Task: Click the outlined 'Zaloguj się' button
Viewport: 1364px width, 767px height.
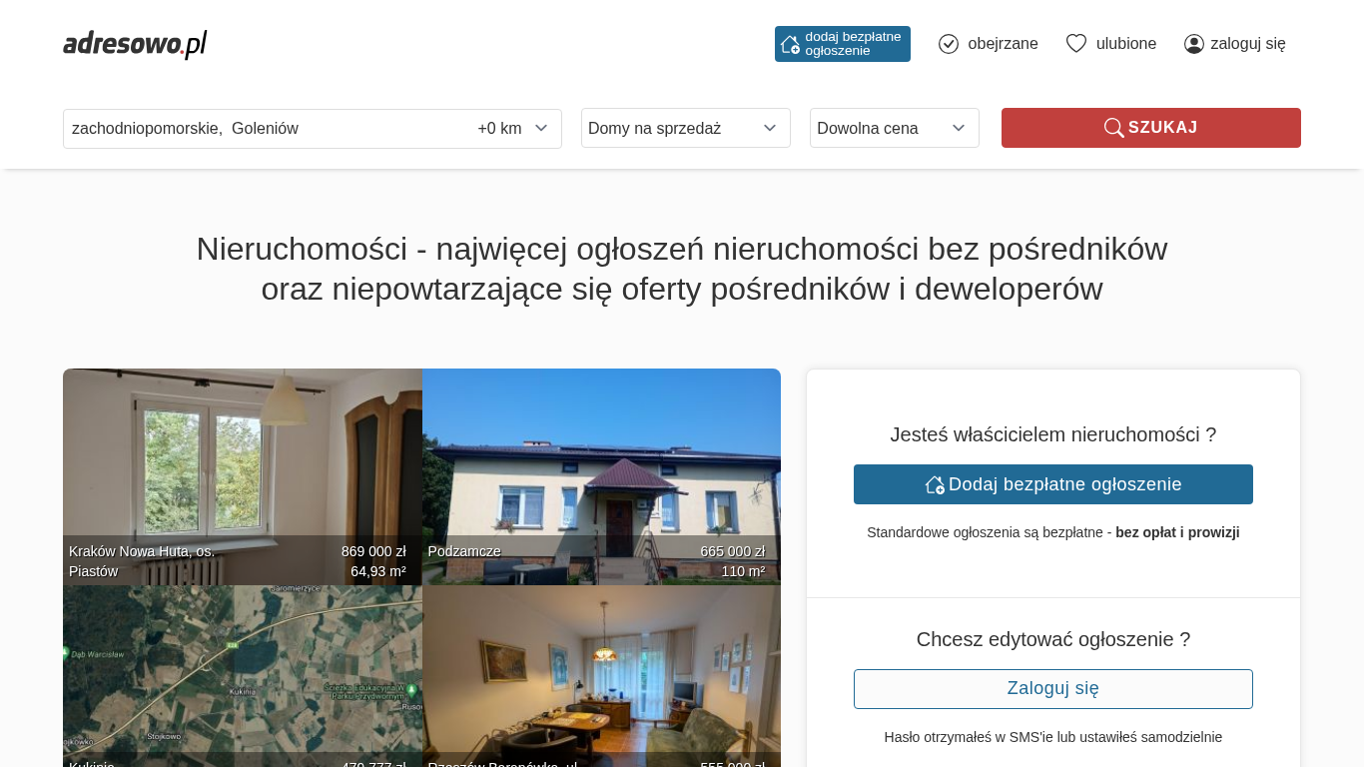Action: [1053, 689]
